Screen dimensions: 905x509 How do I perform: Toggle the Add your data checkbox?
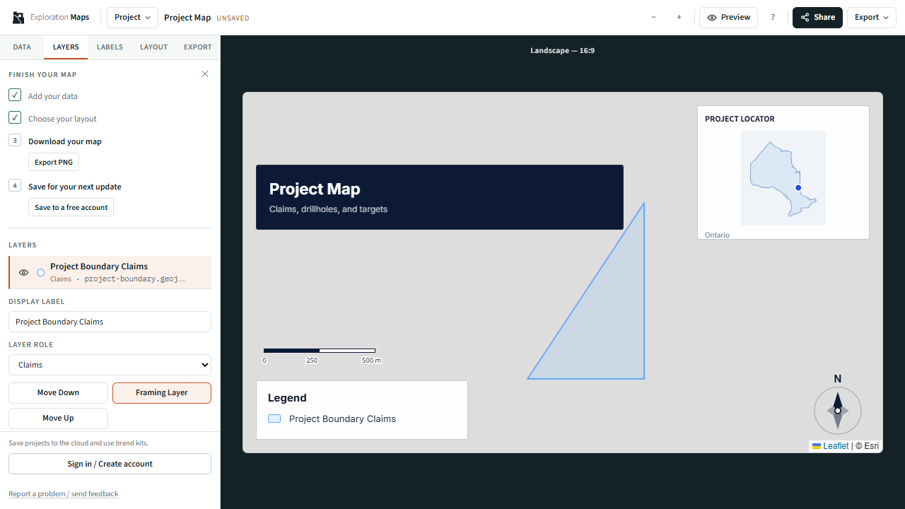(x=15, y=95)
